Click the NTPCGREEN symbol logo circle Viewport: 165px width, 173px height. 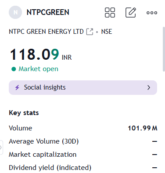[x=15, y=12]
